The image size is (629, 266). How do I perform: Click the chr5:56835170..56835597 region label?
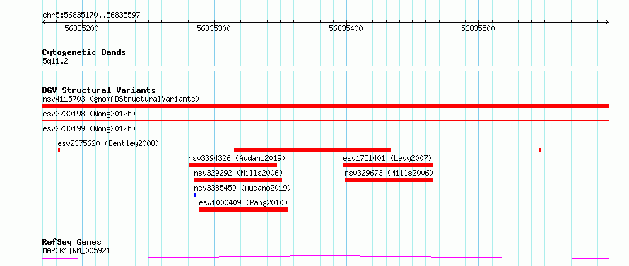[x=91, y=16]
